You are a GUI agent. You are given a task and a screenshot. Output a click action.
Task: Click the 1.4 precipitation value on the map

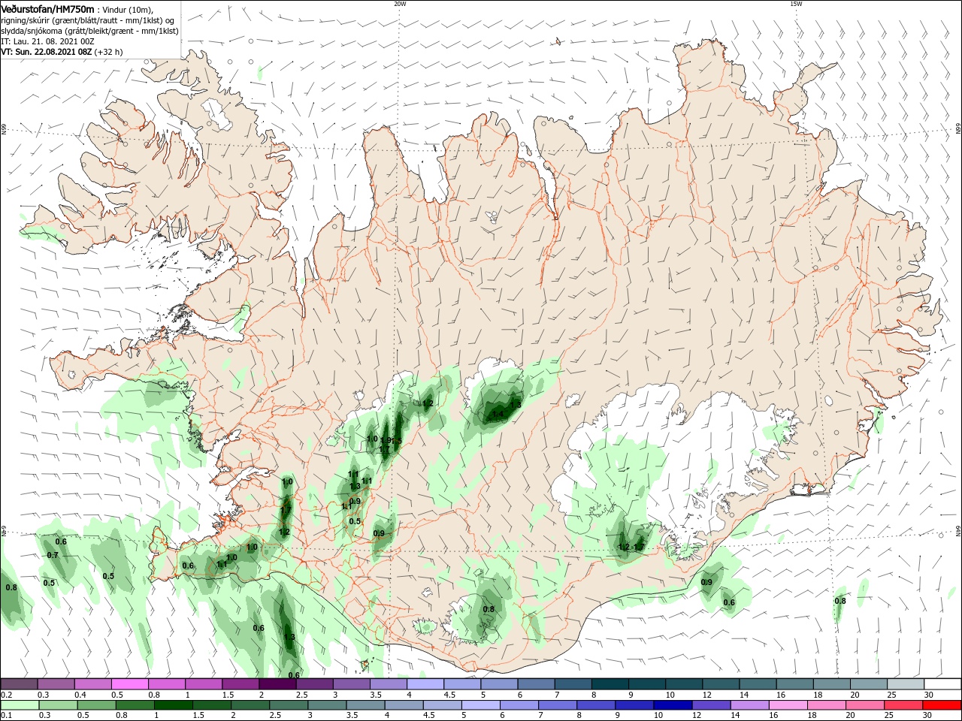tap(498, 414)
